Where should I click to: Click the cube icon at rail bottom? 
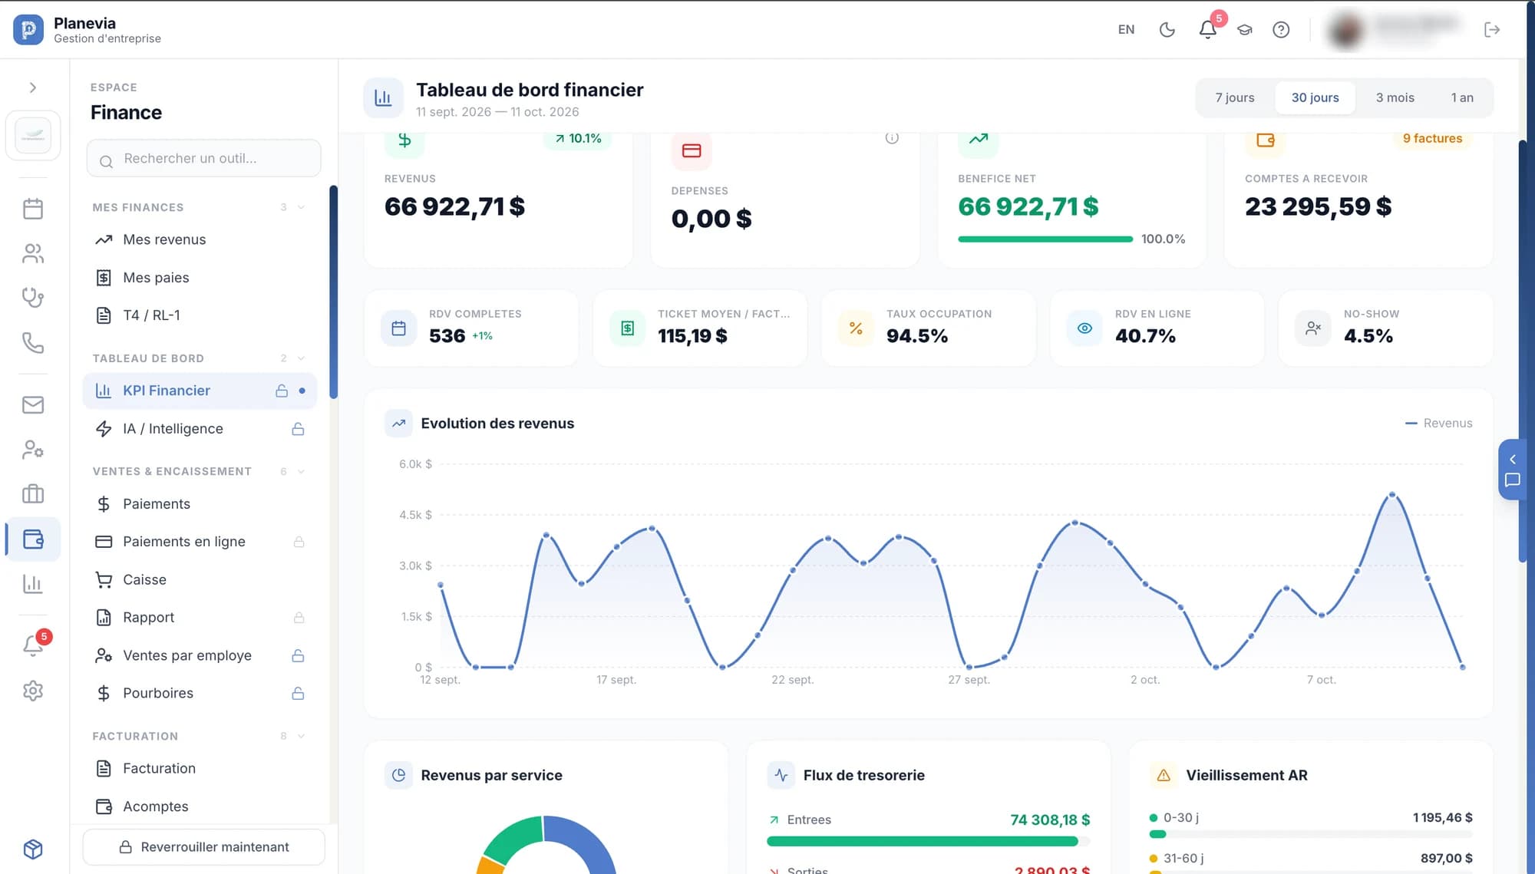coord(33,849)
